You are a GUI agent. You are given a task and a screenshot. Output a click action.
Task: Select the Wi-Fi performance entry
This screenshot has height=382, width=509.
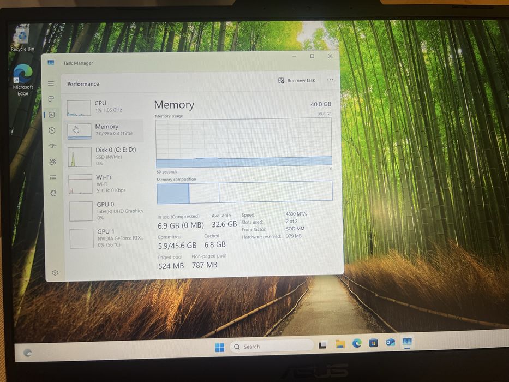tap(105, 183)
